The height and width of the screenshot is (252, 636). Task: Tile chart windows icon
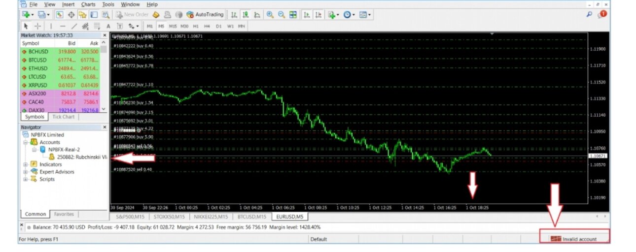(293, 15)
